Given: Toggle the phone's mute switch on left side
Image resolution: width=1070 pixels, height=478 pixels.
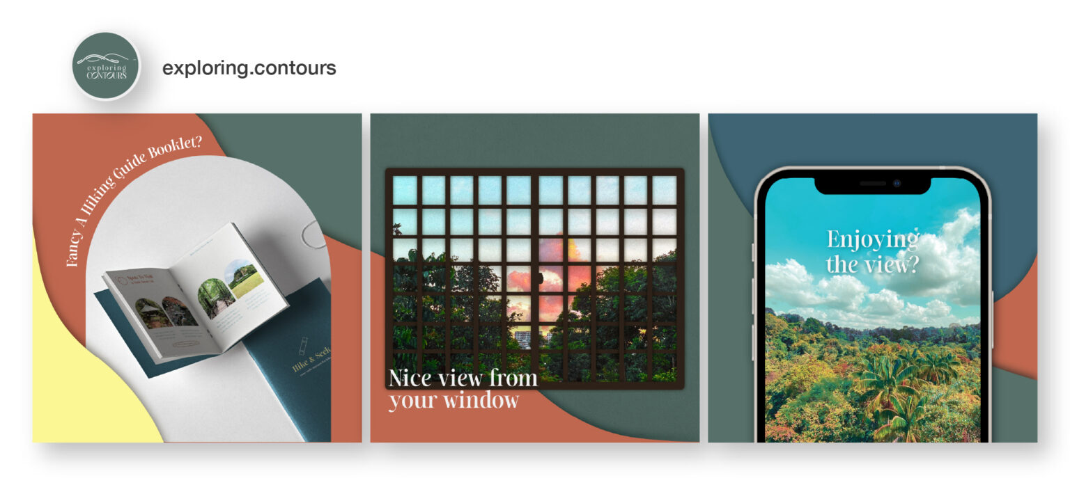Looking at the screenshot, I should click(x=754, y=252).
